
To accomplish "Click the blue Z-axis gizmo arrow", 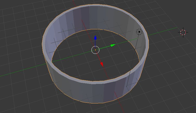I will point(95,38).
